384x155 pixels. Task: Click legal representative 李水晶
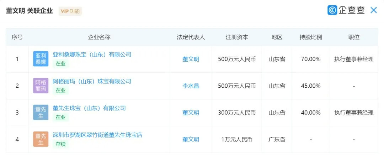[191, 86]
